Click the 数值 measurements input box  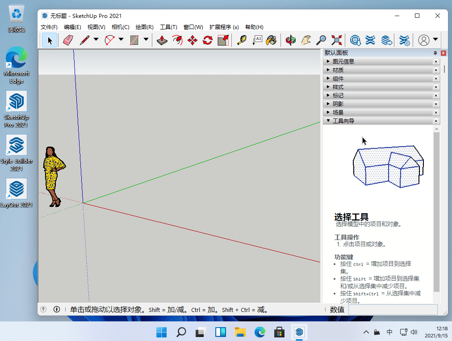393,310
